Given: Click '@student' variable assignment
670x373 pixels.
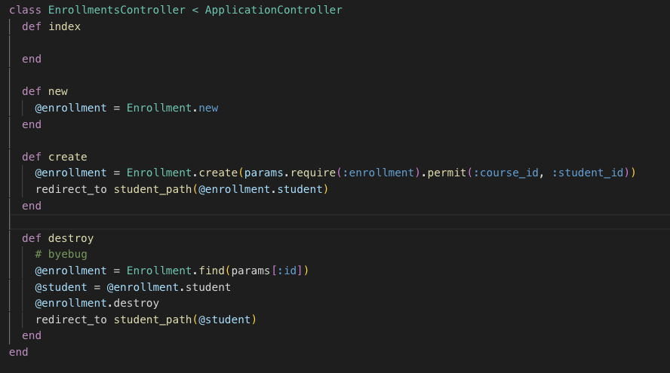Looking at the screenshot, I should tap(61, 287).
